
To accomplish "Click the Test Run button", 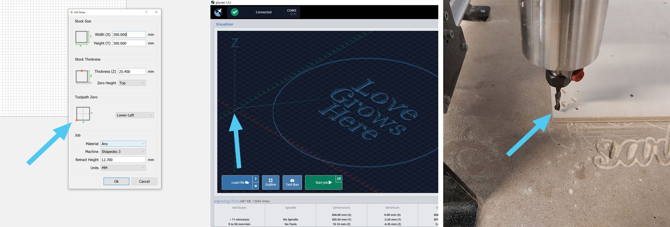I will [x=292, y=182].
